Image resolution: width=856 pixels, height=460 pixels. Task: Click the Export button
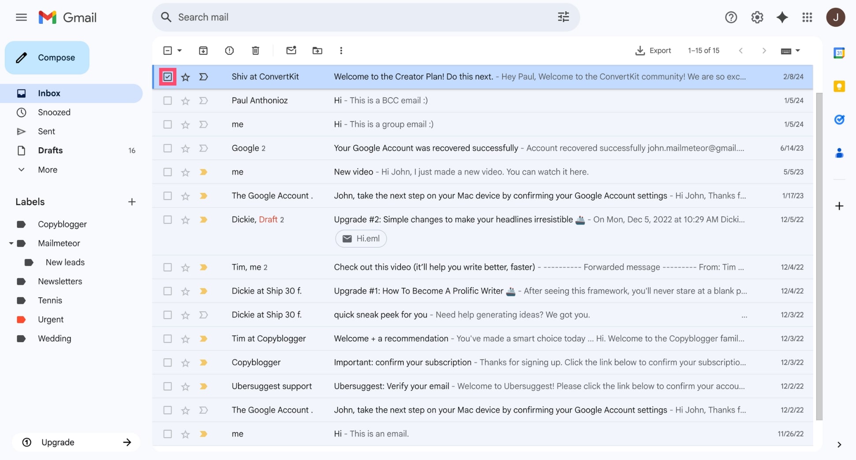653,51
